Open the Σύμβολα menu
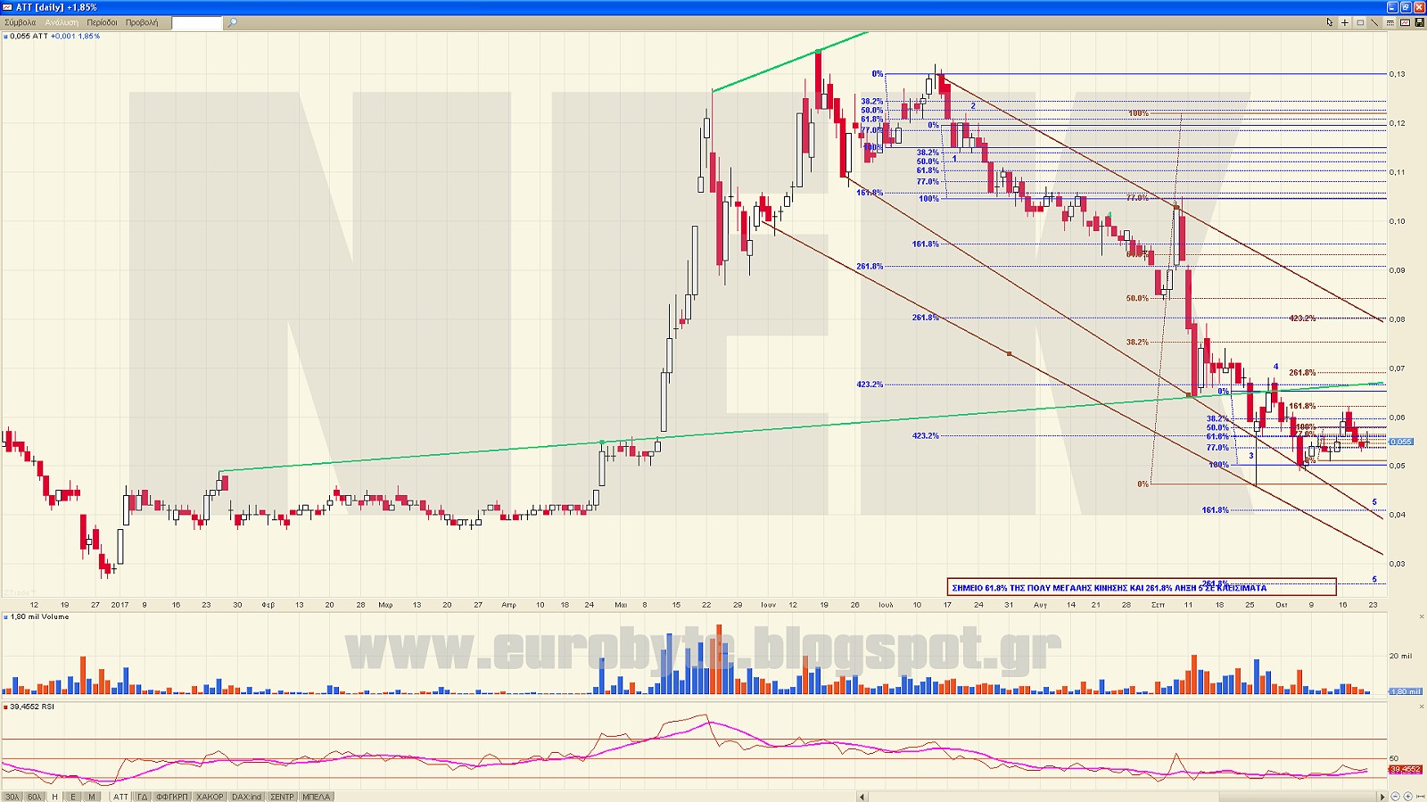Viewport: 1427px width, 802px height. 21,22
